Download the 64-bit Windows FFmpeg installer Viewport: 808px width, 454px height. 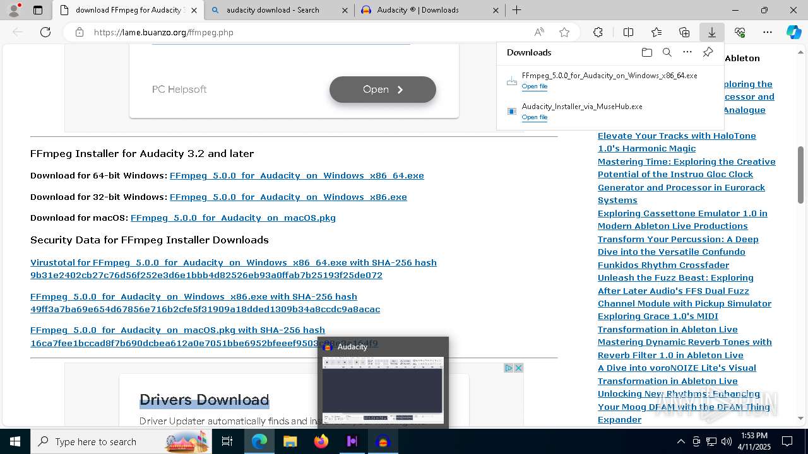[297, 176]
